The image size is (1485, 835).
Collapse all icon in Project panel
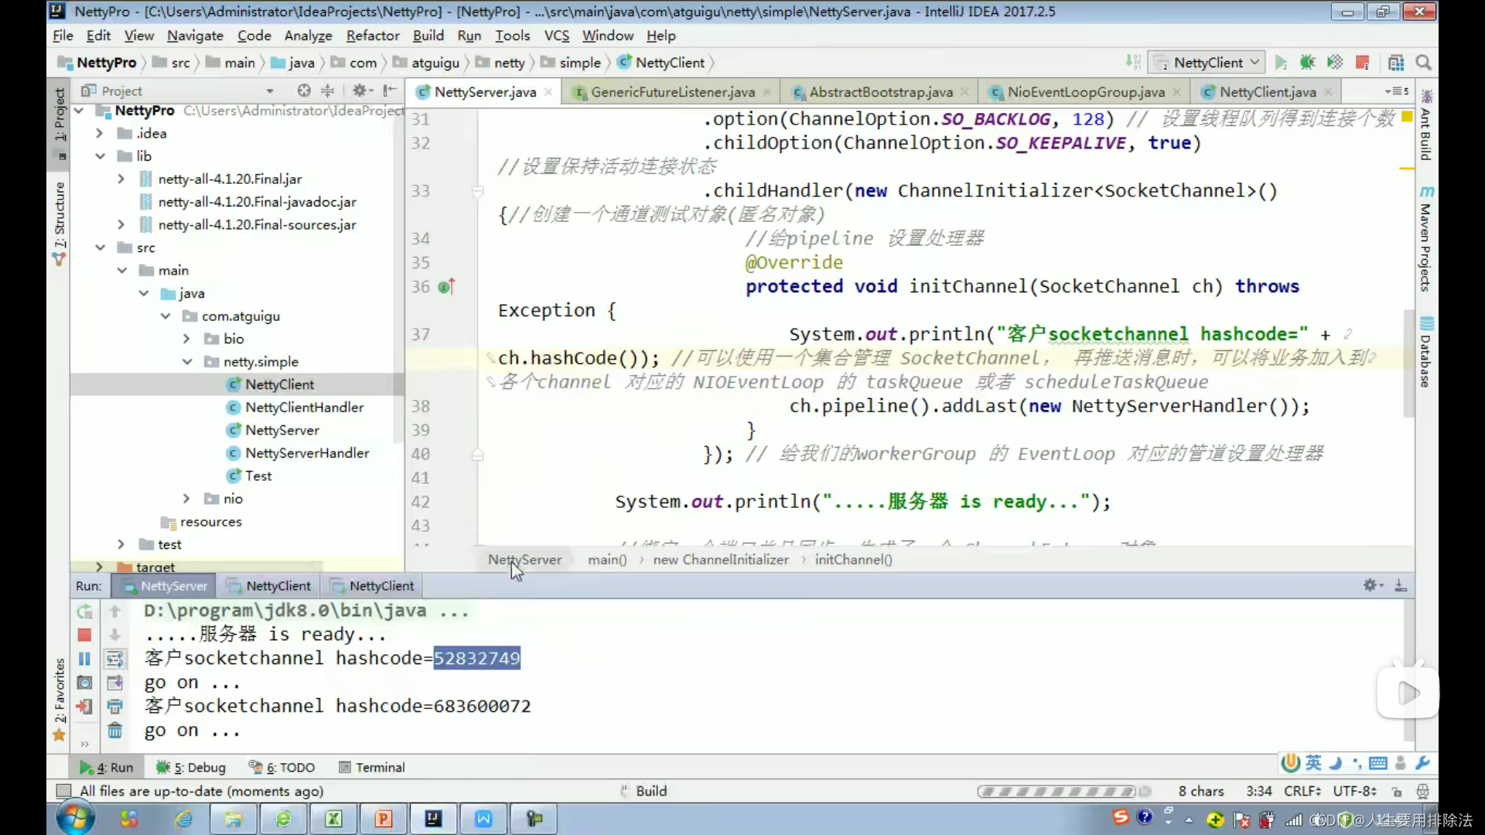pyautogui.click(x=327, y=90)
